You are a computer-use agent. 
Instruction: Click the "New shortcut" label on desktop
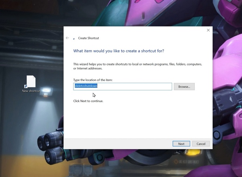point(31,91)
